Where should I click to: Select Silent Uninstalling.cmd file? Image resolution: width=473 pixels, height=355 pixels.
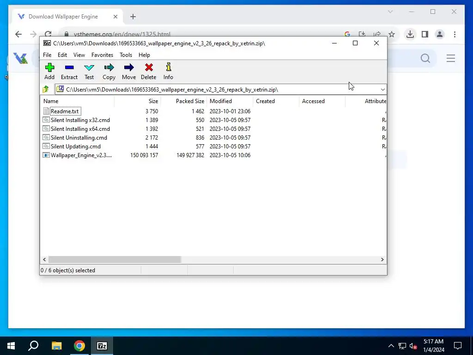pyautogui.click(x=79, y=138)
